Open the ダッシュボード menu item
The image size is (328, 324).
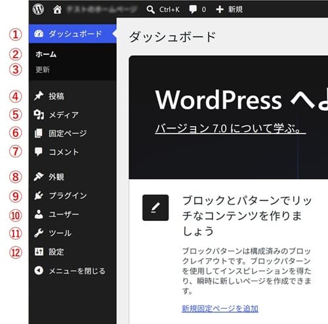pyautogui.click(x=73, y=33)
